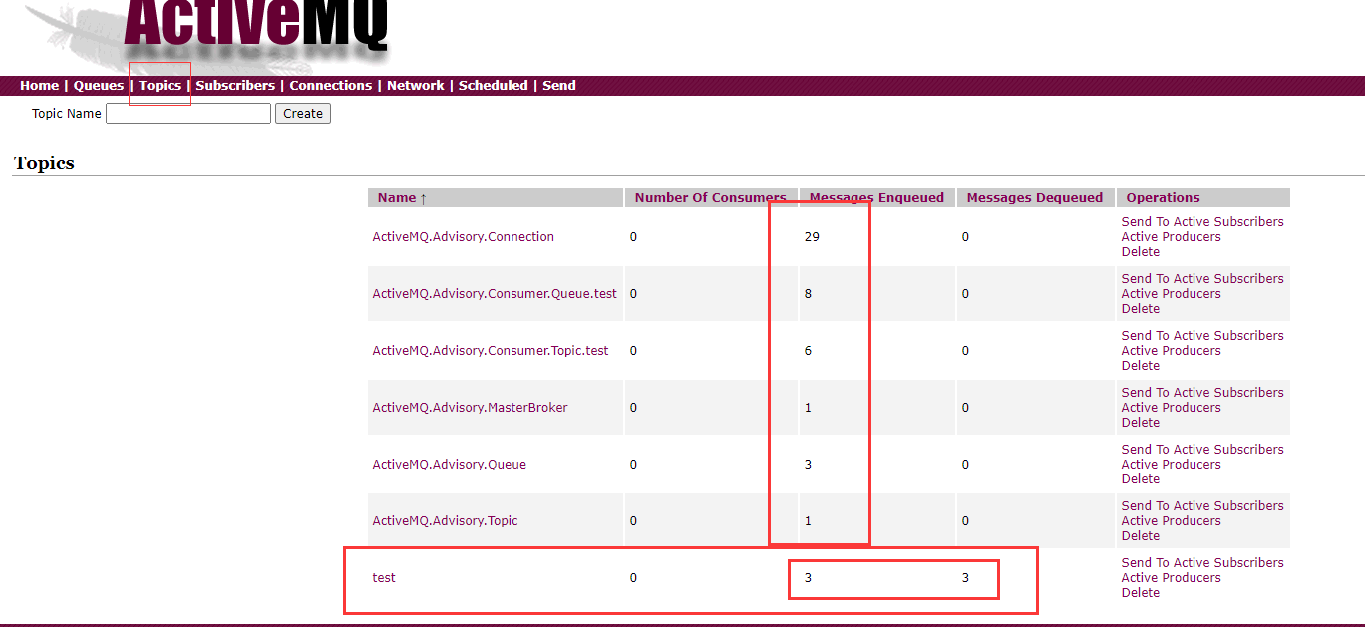Send To Active Subscribers for Advisory.MasterBroker
The image size is (1365, 627).
pos(1202,393)
